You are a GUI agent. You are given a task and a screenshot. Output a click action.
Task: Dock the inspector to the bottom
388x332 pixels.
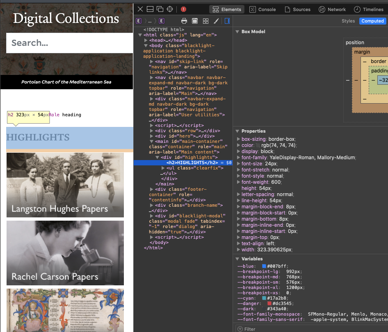[149, 9]
